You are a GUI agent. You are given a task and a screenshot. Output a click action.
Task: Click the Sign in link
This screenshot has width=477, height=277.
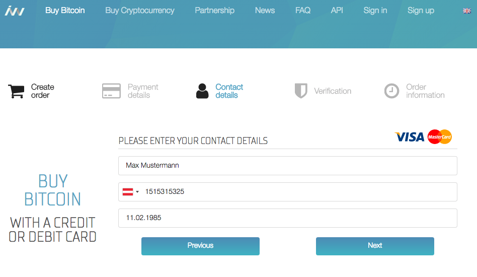pos(375,11)
